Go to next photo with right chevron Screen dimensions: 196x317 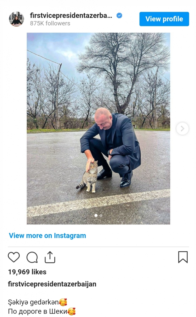pos(182,128)
